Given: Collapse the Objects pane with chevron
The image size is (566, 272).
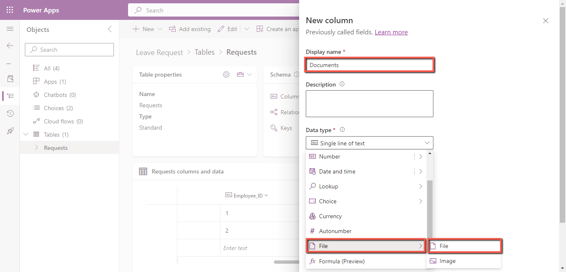Looking at the screenshot, I should coord(110,29).
